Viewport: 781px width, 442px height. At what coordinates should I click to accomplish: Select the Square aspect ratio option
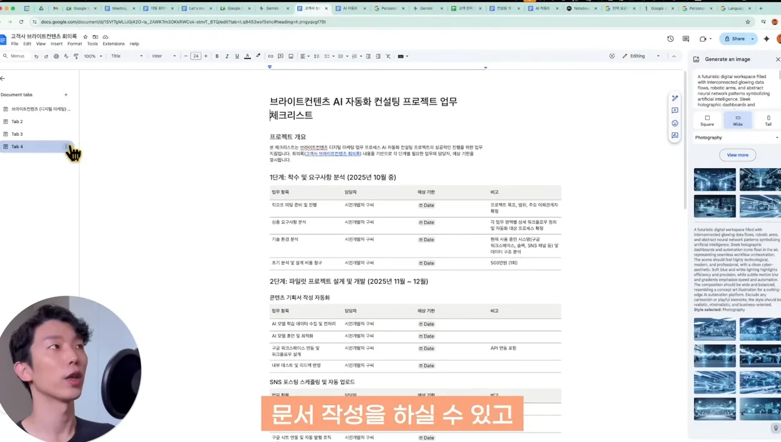[x=707, y=121]
